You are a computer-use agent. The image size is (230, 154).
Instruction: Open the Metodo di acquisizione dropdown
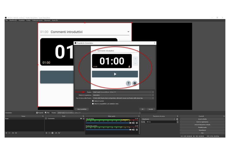coord(123,95)
